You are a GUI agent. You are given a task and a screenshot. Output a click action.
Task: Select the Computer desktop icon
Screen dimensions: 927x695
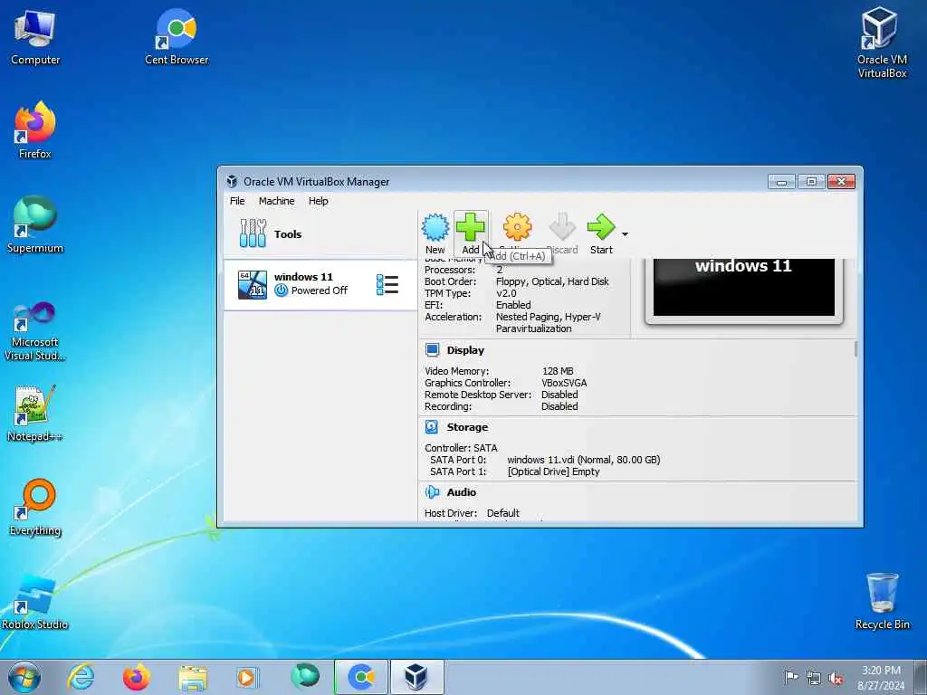pos(35,38)
